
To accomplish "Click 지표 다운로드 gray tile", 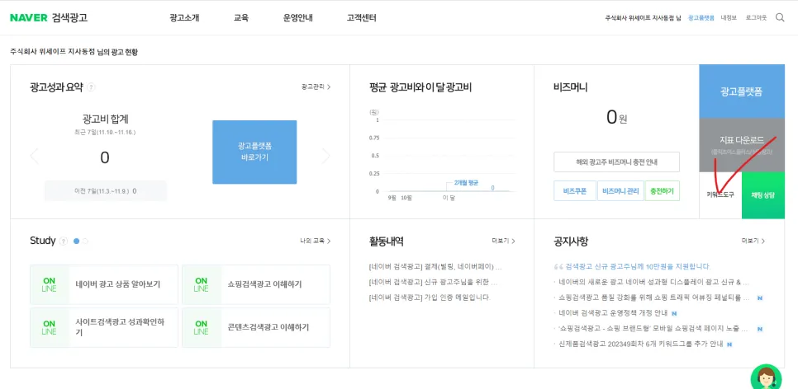I will click(x=742, y=145).
